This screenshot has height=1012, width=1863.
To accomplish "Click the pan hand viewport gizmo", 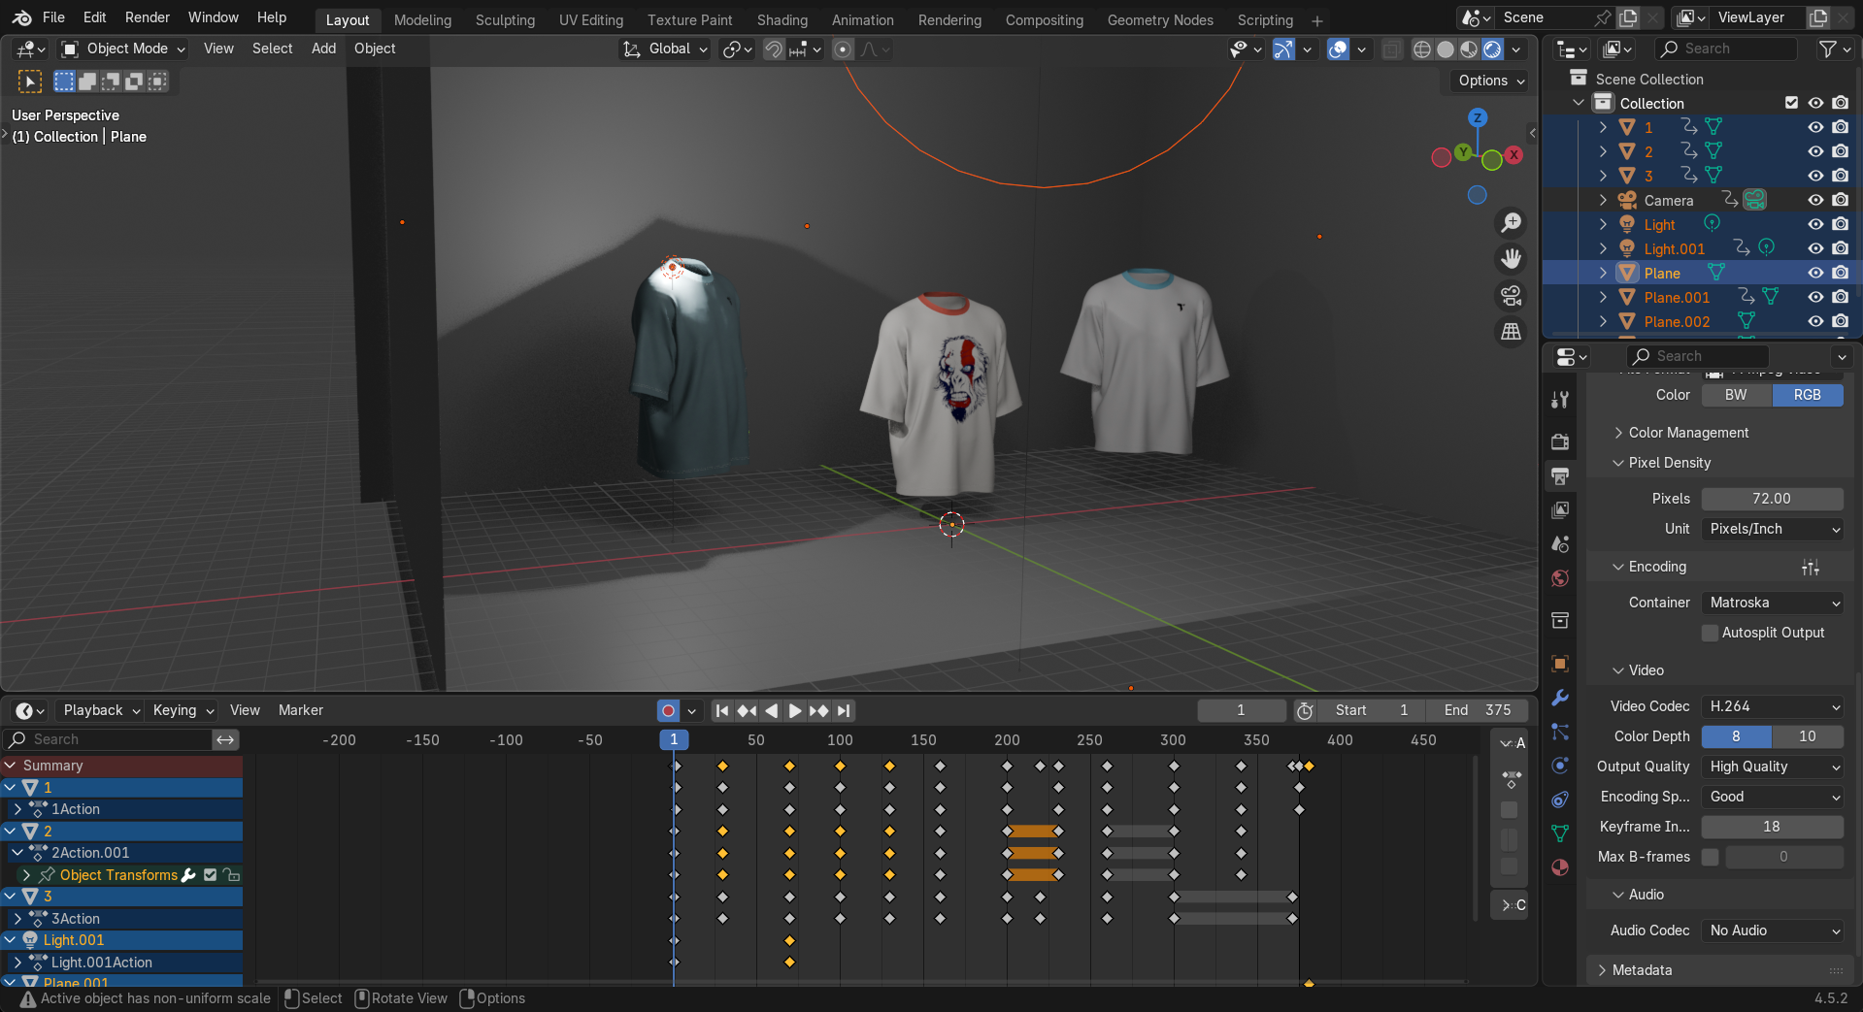I will pos(1511,259).
